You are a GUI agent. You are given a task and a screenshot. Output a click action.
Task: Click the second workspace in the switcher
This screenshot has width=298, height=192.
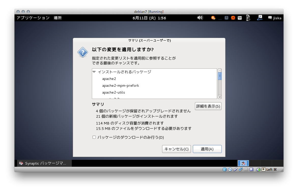pos(255,163)
